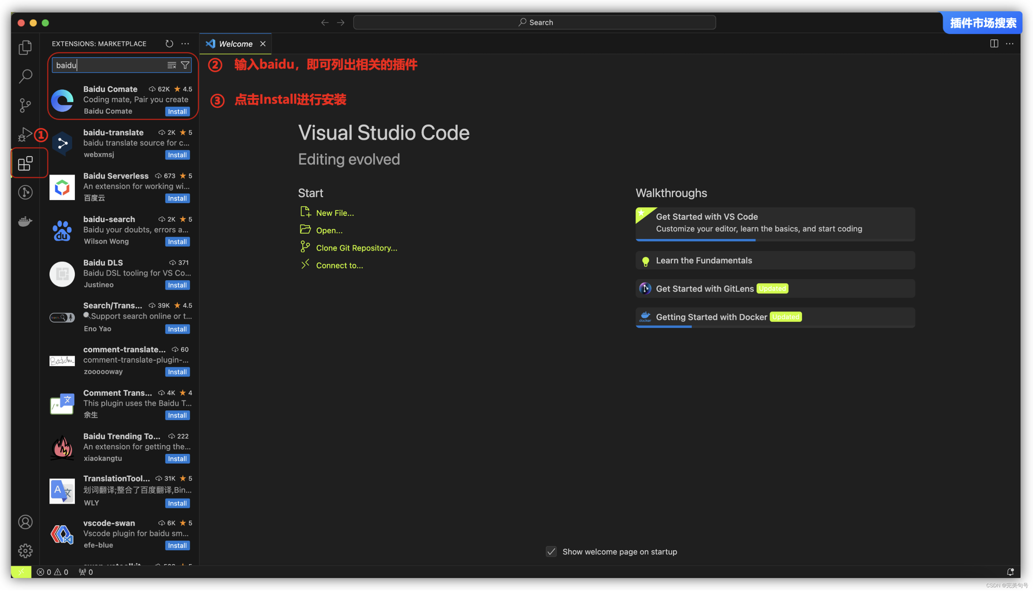
Task: Install the Baidu Serverless extension
Action: [177, 198]
